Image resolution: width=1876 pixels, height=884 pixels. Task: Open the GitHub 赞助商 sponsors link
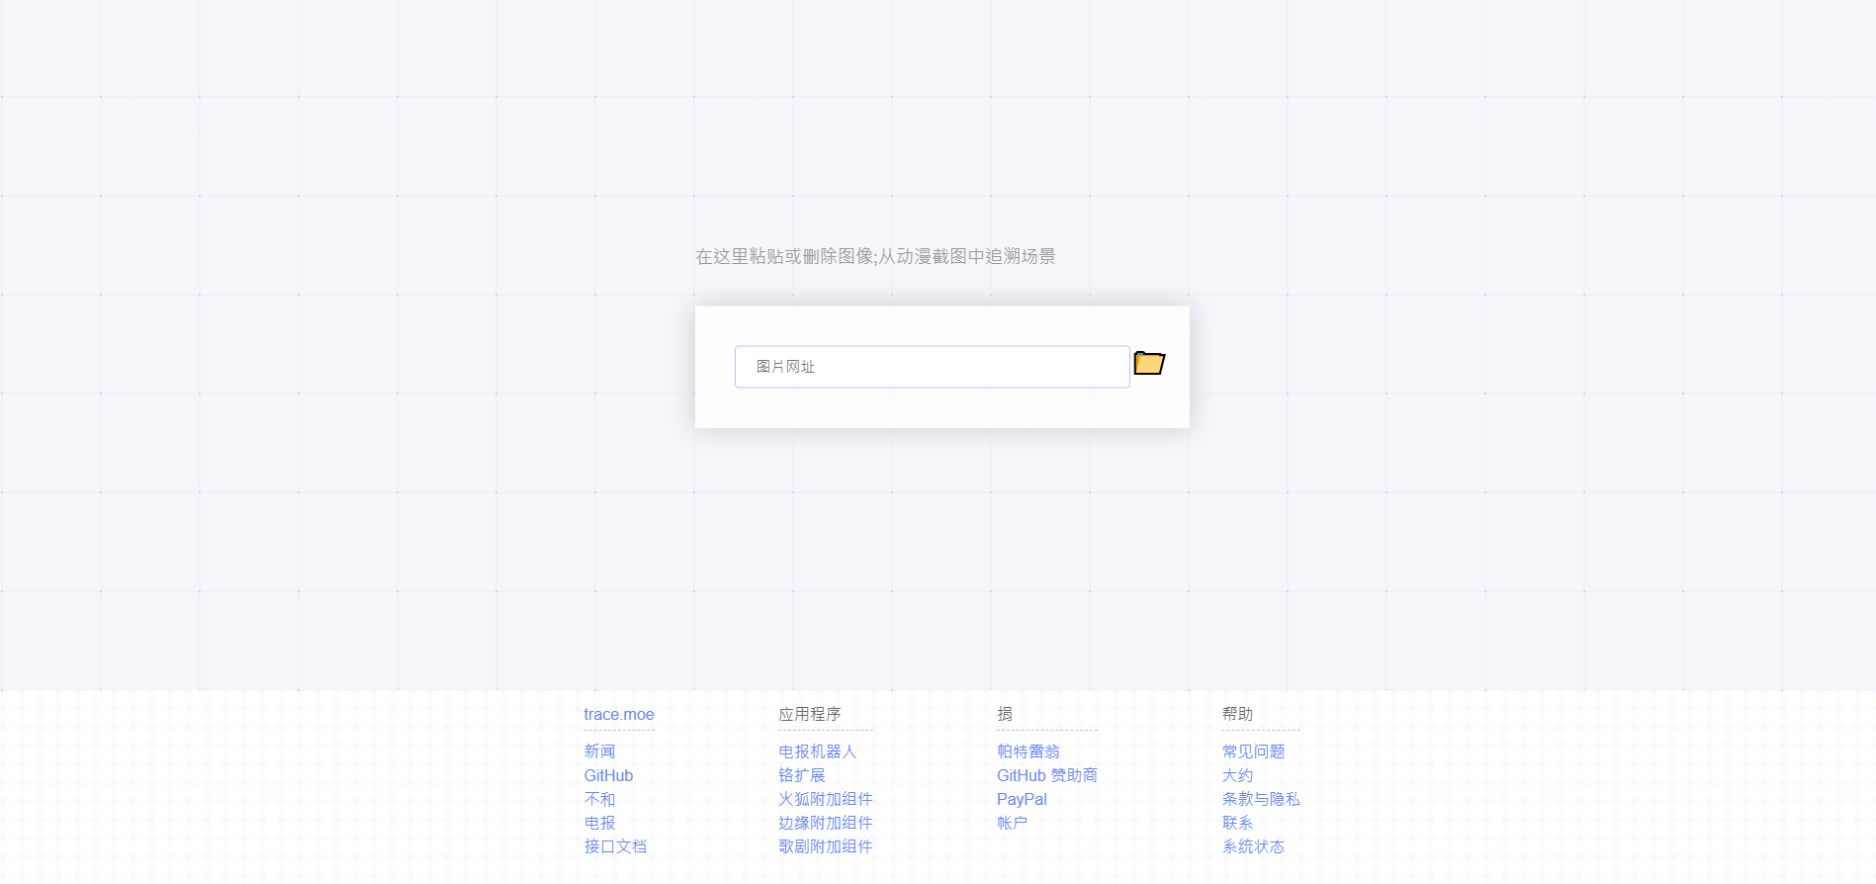click(1046, 775)
